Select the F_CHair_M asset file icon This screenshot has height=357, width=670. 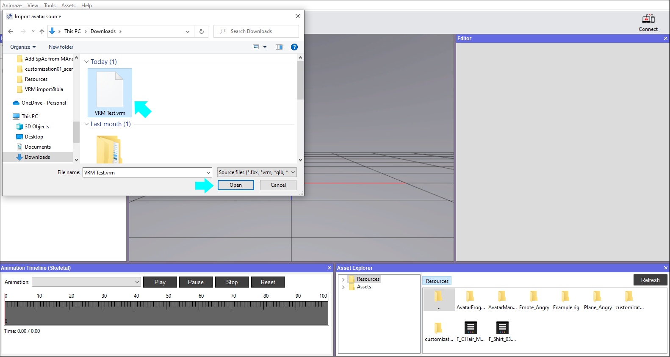(470, 328)
